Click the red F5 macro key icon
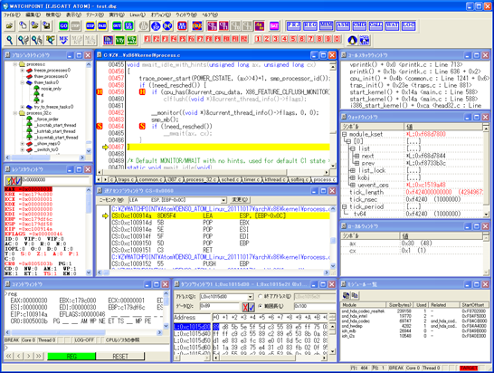 point(183,39)
